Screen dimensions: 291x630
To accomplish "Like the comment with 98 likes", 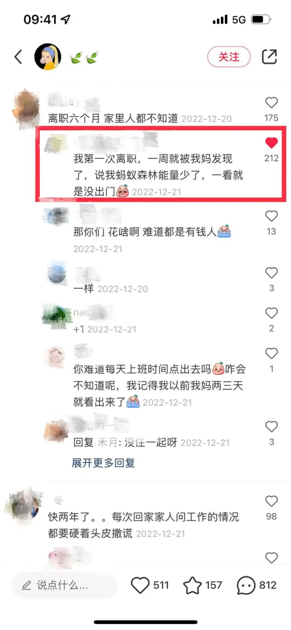I will click(271, 501).
